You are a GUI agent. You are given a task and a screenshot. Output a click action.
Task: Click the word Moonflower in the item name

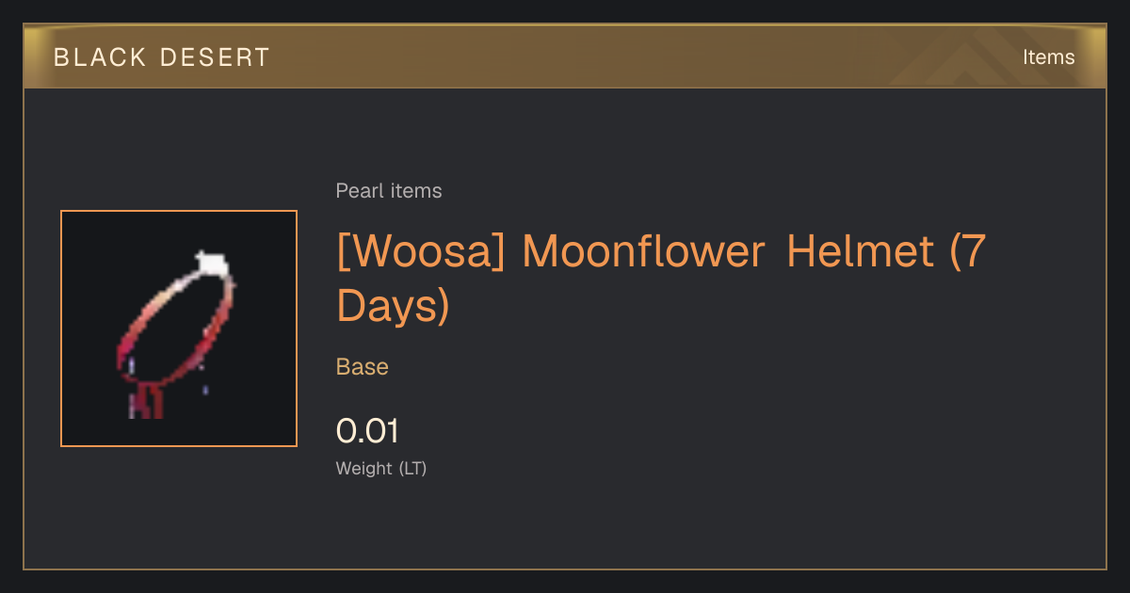(x=644, y=251)
